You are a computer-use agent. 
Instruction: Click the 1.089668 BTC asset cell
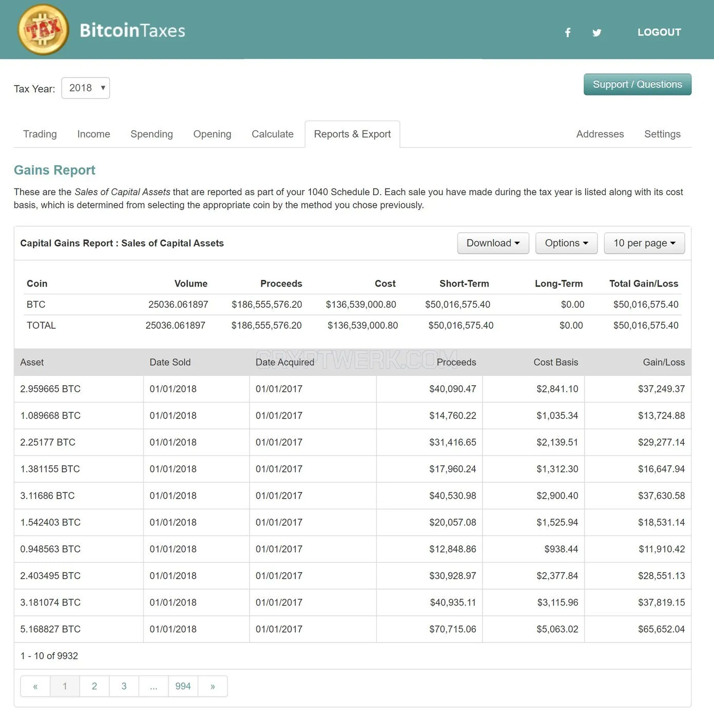tap(50, 415)
